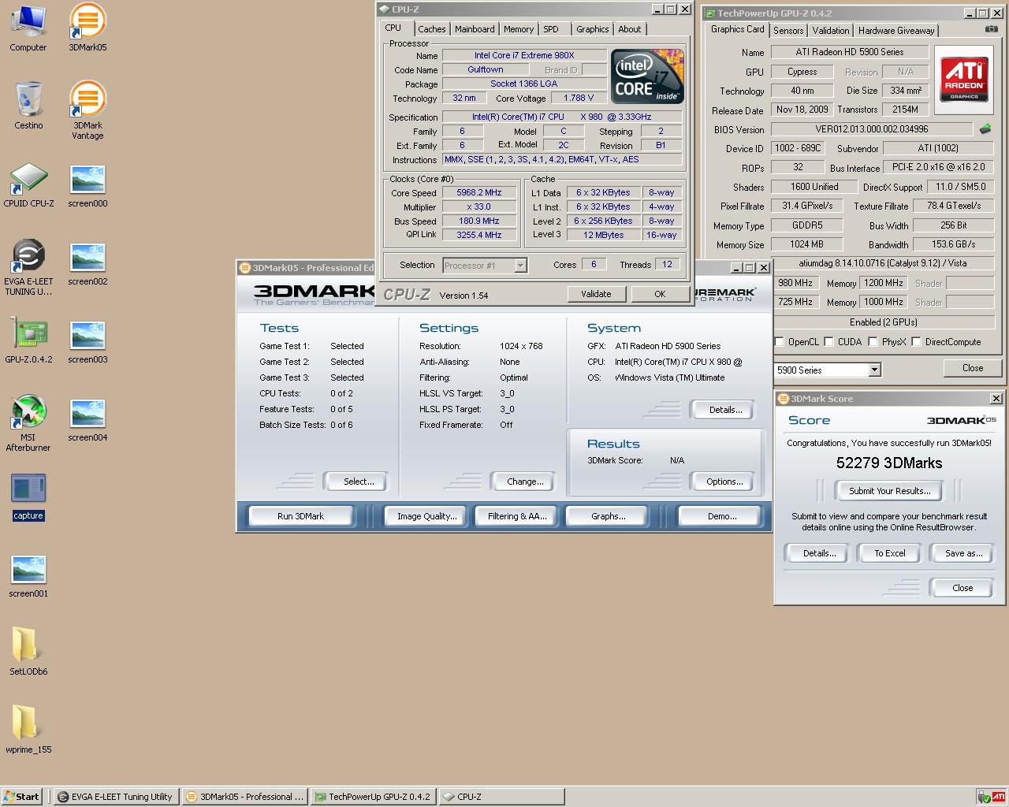Expand the Processor #1 selection dropdown

(x=520, y=266)
